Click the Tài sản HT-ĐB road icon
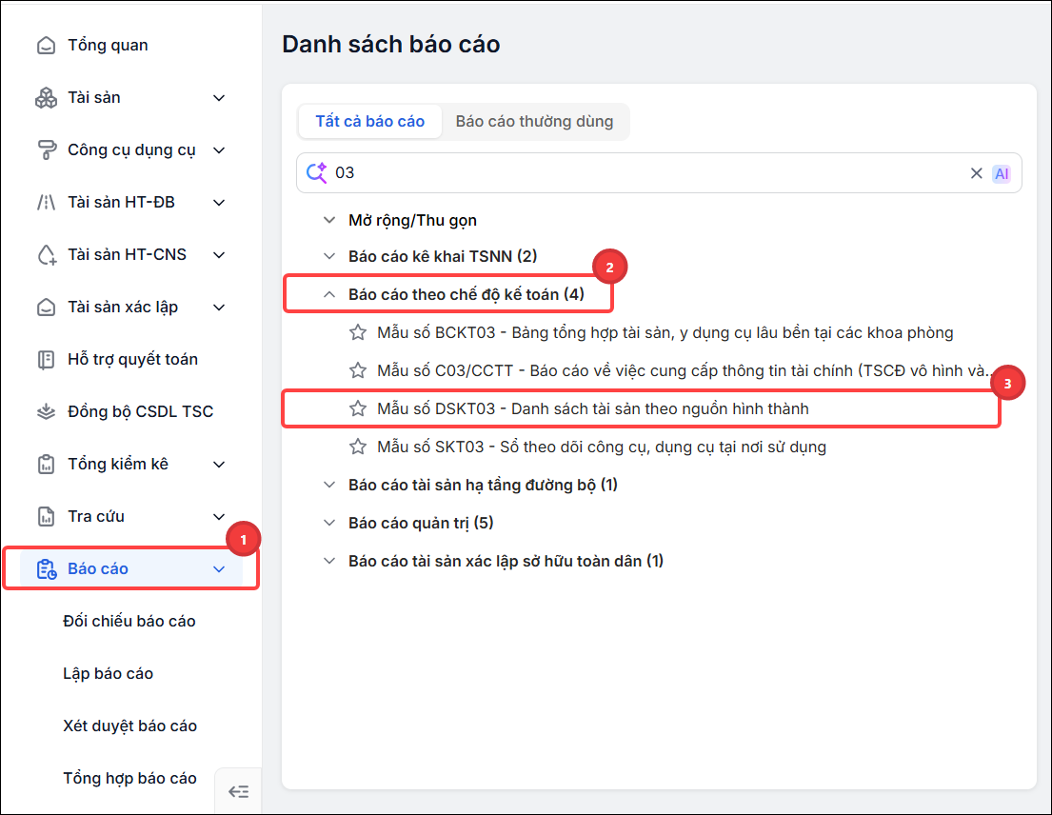 pos(46,203)
